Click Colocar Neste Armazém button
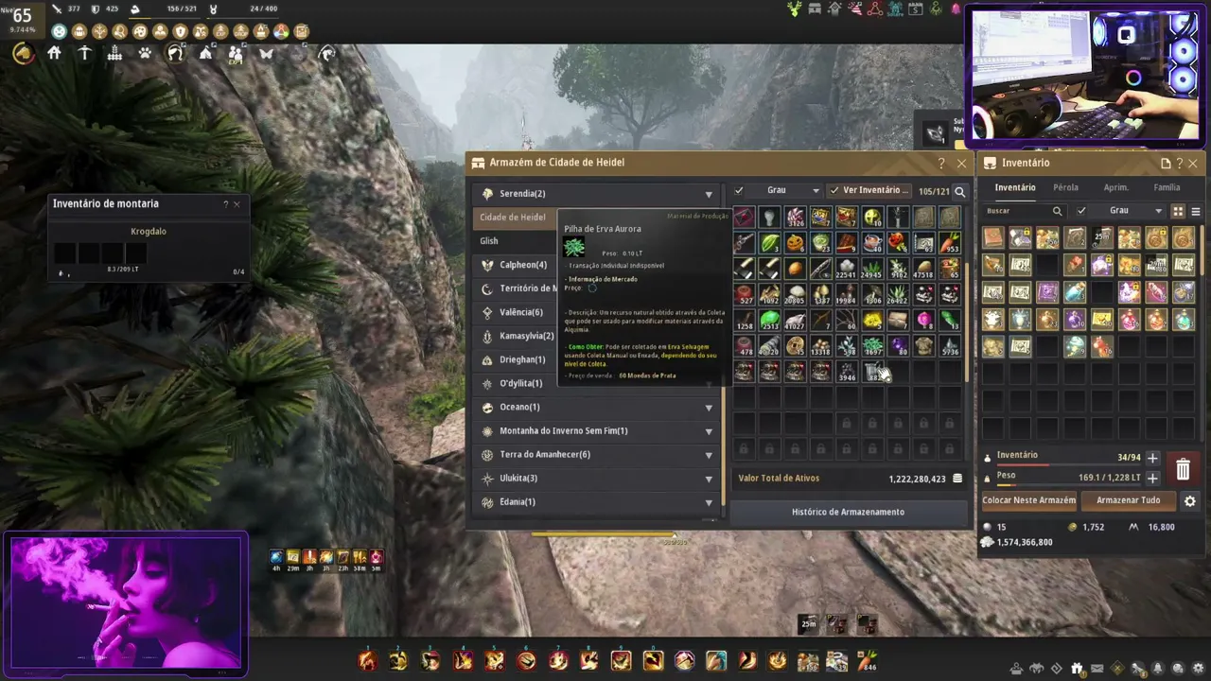This screenshot has height=681, width=1211. click(x=1028, y=500)
